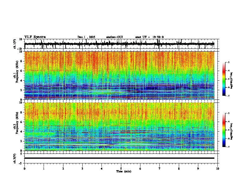Click time axis tick label '7'
The image size is (245, 189).
pos(160,169)
